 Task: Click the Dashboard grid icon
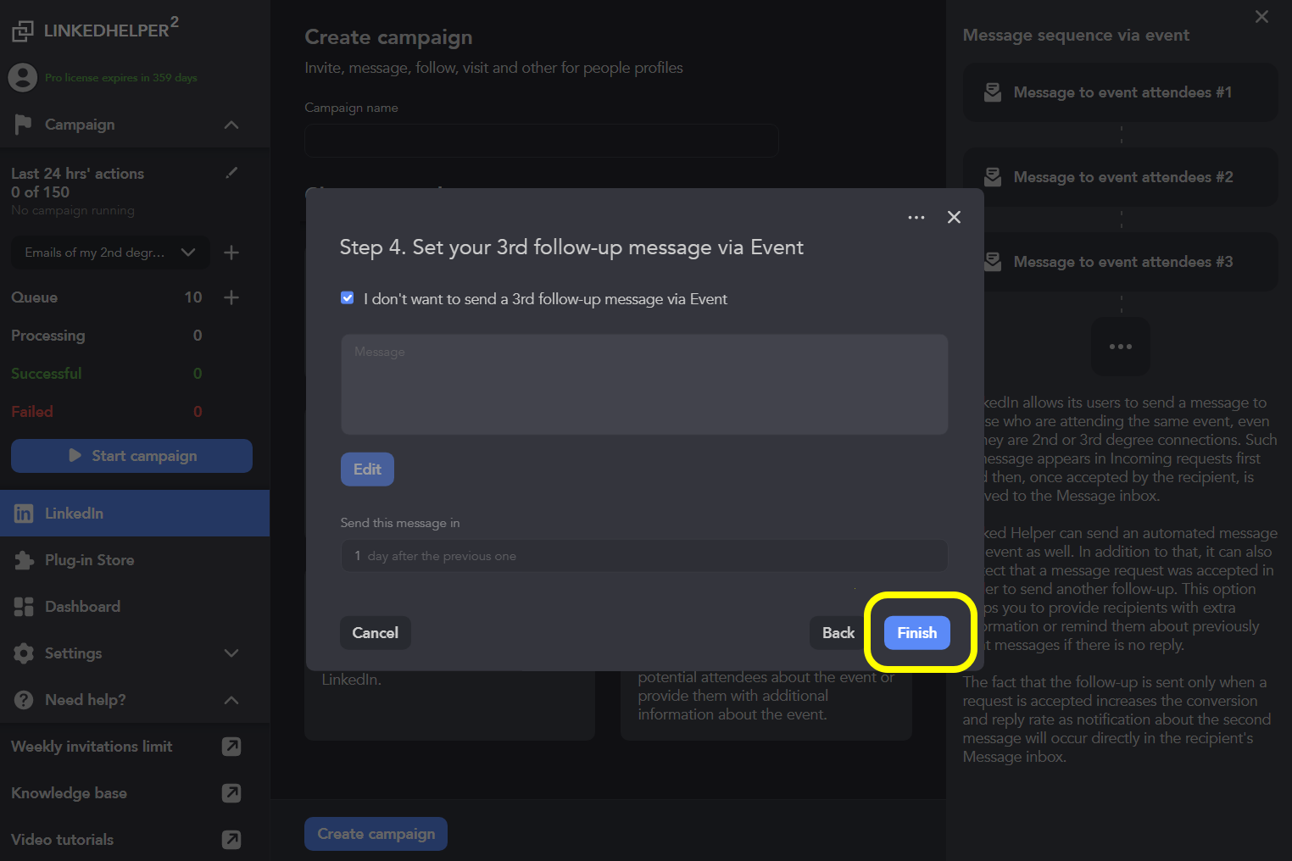pyautogui.click(x=24, y=607)
